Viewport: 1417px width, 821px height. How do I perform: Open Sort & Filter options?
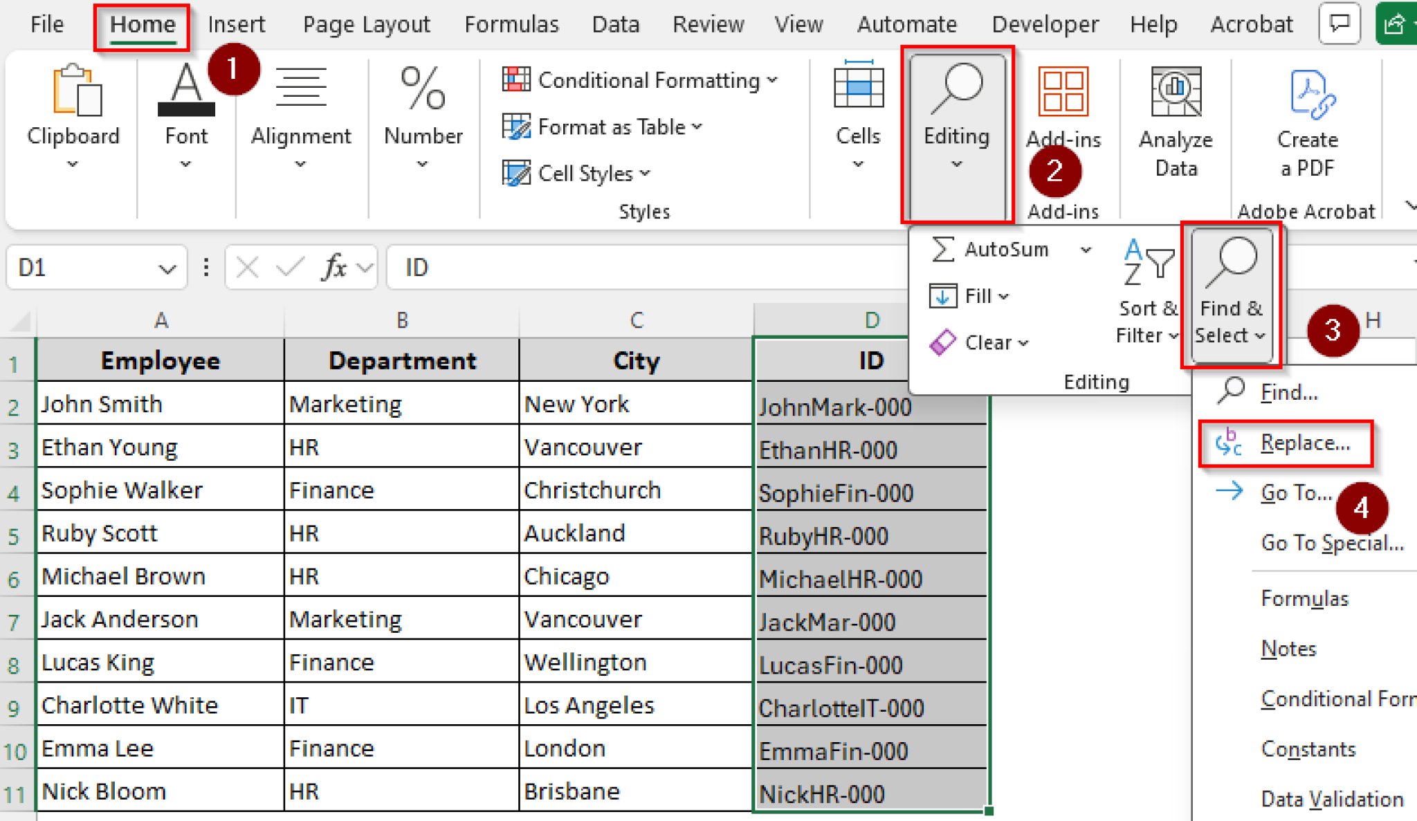pos(1145,290)
